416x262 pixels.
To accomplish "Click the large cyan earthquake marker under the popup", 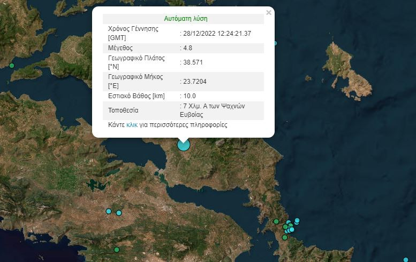I will [184, 145].
